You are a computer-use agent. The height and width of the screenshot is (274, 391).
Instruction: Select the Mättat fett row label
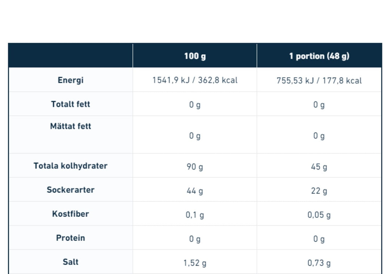(71, 126)
